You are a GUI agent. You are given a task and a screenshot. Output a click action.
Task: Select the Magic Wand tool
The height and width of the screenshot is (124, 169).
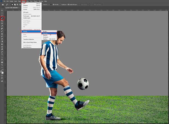click(2, 18)
